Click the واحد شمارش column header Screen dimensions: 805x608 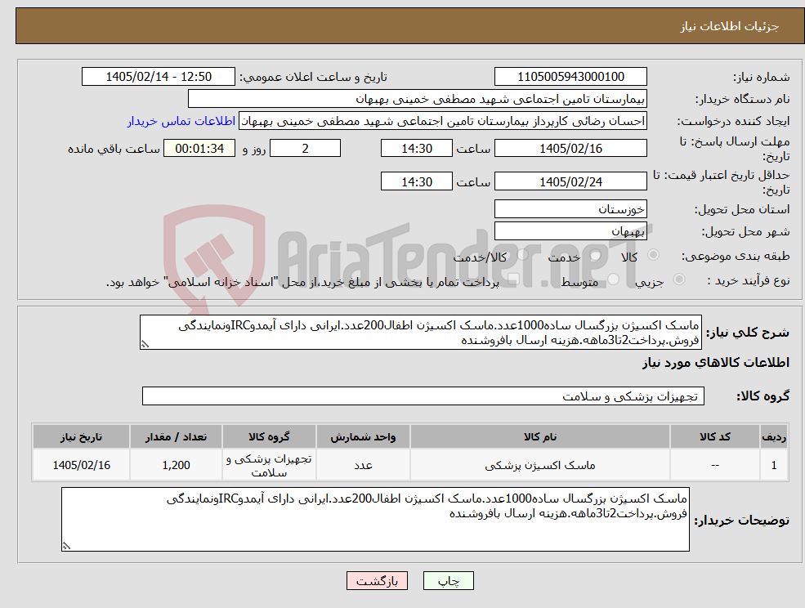[363, 436]
